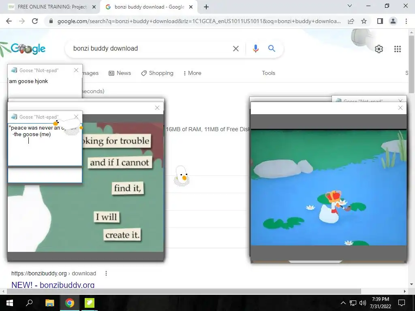Bookmark this page with the star icon

364,21
